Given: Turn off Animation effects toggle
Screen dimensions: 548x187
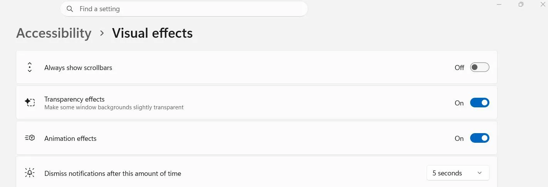Looking at the screenshot, I should tap(480, 138).
